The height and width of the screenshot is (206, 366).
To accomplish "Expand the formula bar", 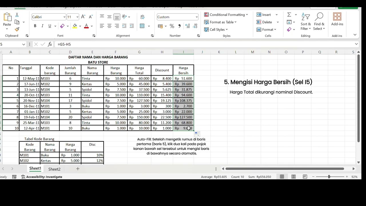I will [x=356, y=44].
